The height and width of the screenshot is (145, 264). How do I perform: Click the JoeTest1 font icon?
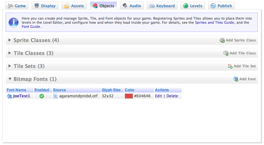(9, 96)
